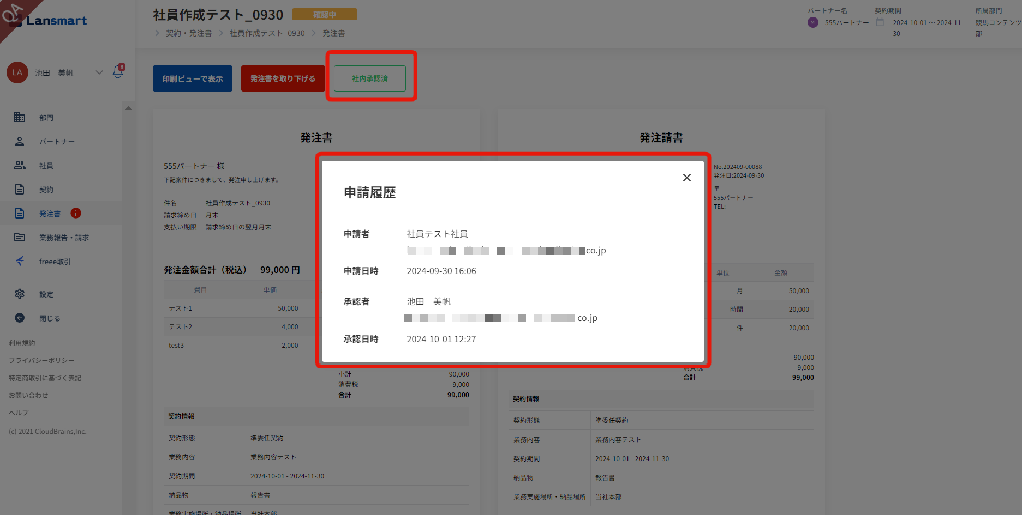The height and width of the screenshot is (515, 1022).
Task: Select 契約 in the sidebar
Action: (x=46, y=190)
